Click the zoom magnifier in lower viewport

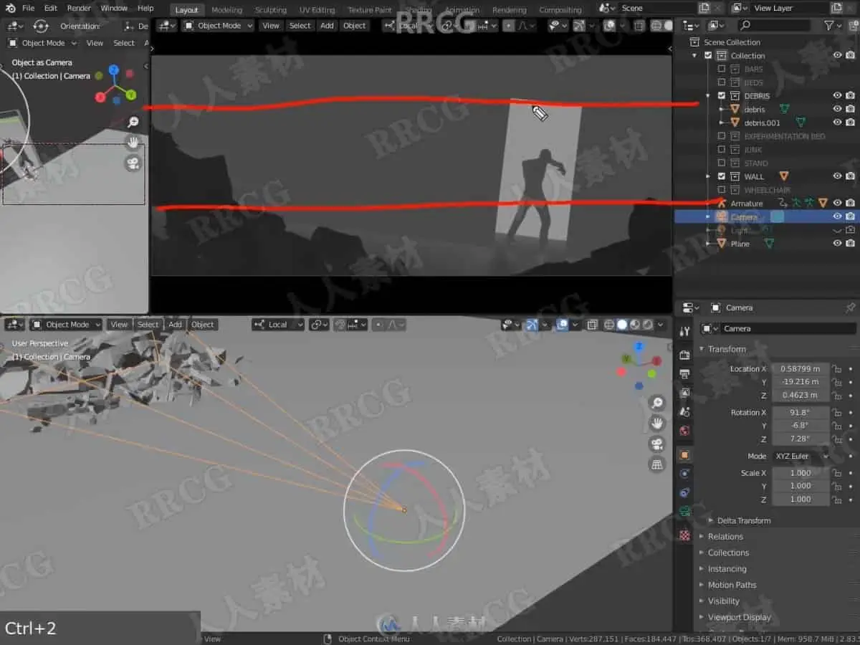tap(656, 403)
